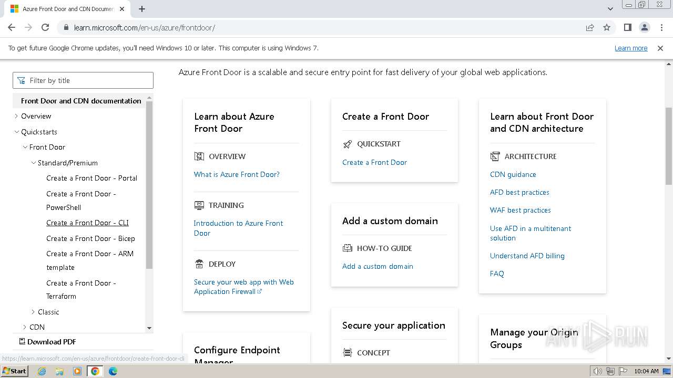This screenshot has width=673, height=378.
Task: Click sidebar scrollbar down arrow
Action: pyautogui.click(x=149, y=328)
